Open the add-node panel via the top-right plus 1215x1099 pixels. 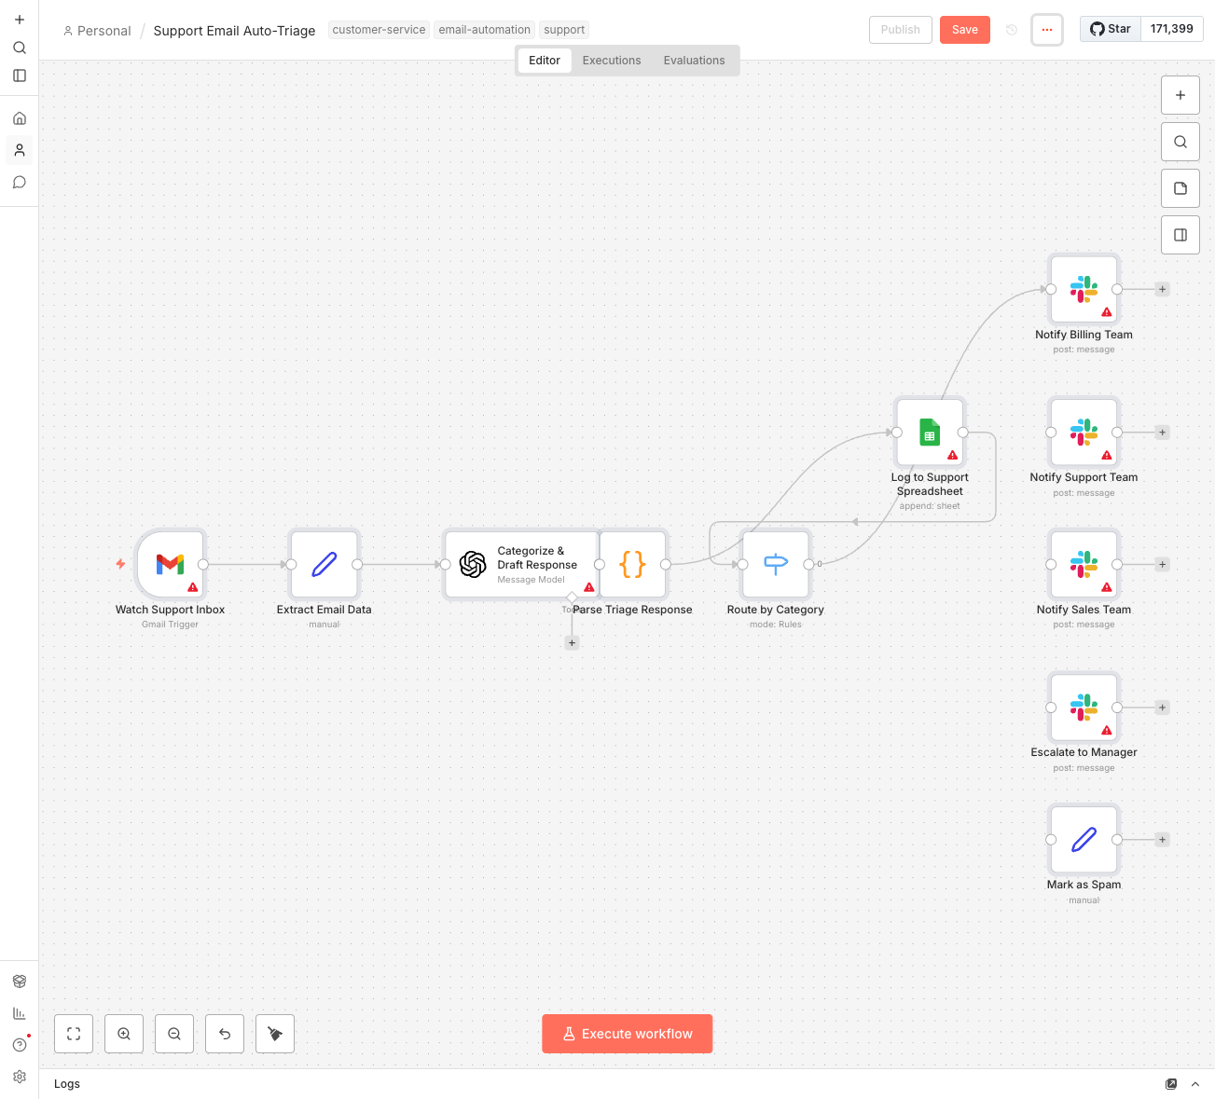(x=1180, y=95)
